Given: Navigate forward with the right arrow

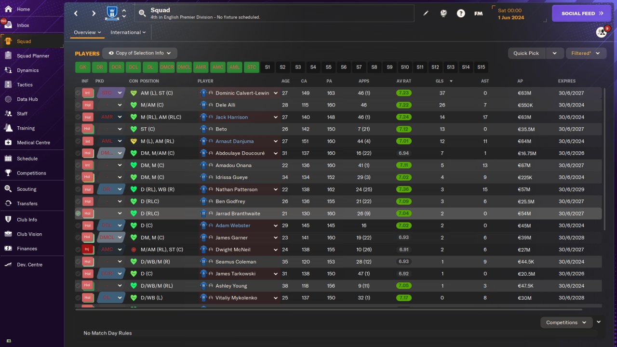Looking at the screenshot, I should click(x=94, y=13).
